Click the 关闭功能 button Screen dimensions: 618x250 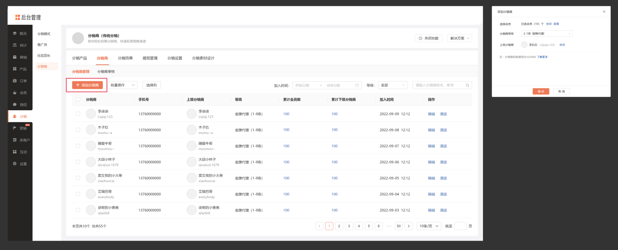(429, 38)
